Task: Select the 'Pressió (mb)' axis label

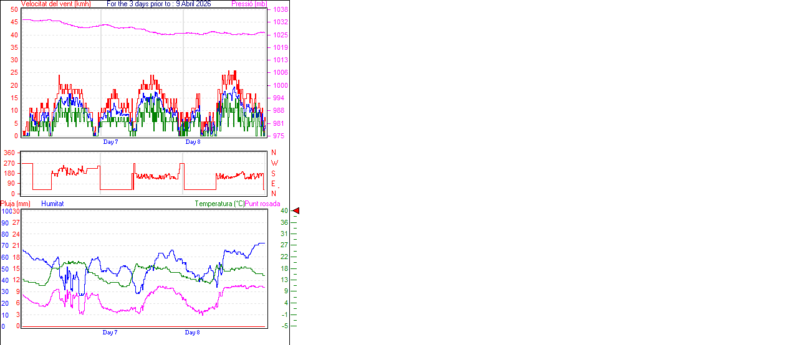Action: (248, 4)
